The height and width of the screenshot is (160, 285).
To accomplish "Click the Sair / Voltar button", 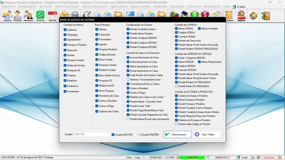I will point(207,134).
